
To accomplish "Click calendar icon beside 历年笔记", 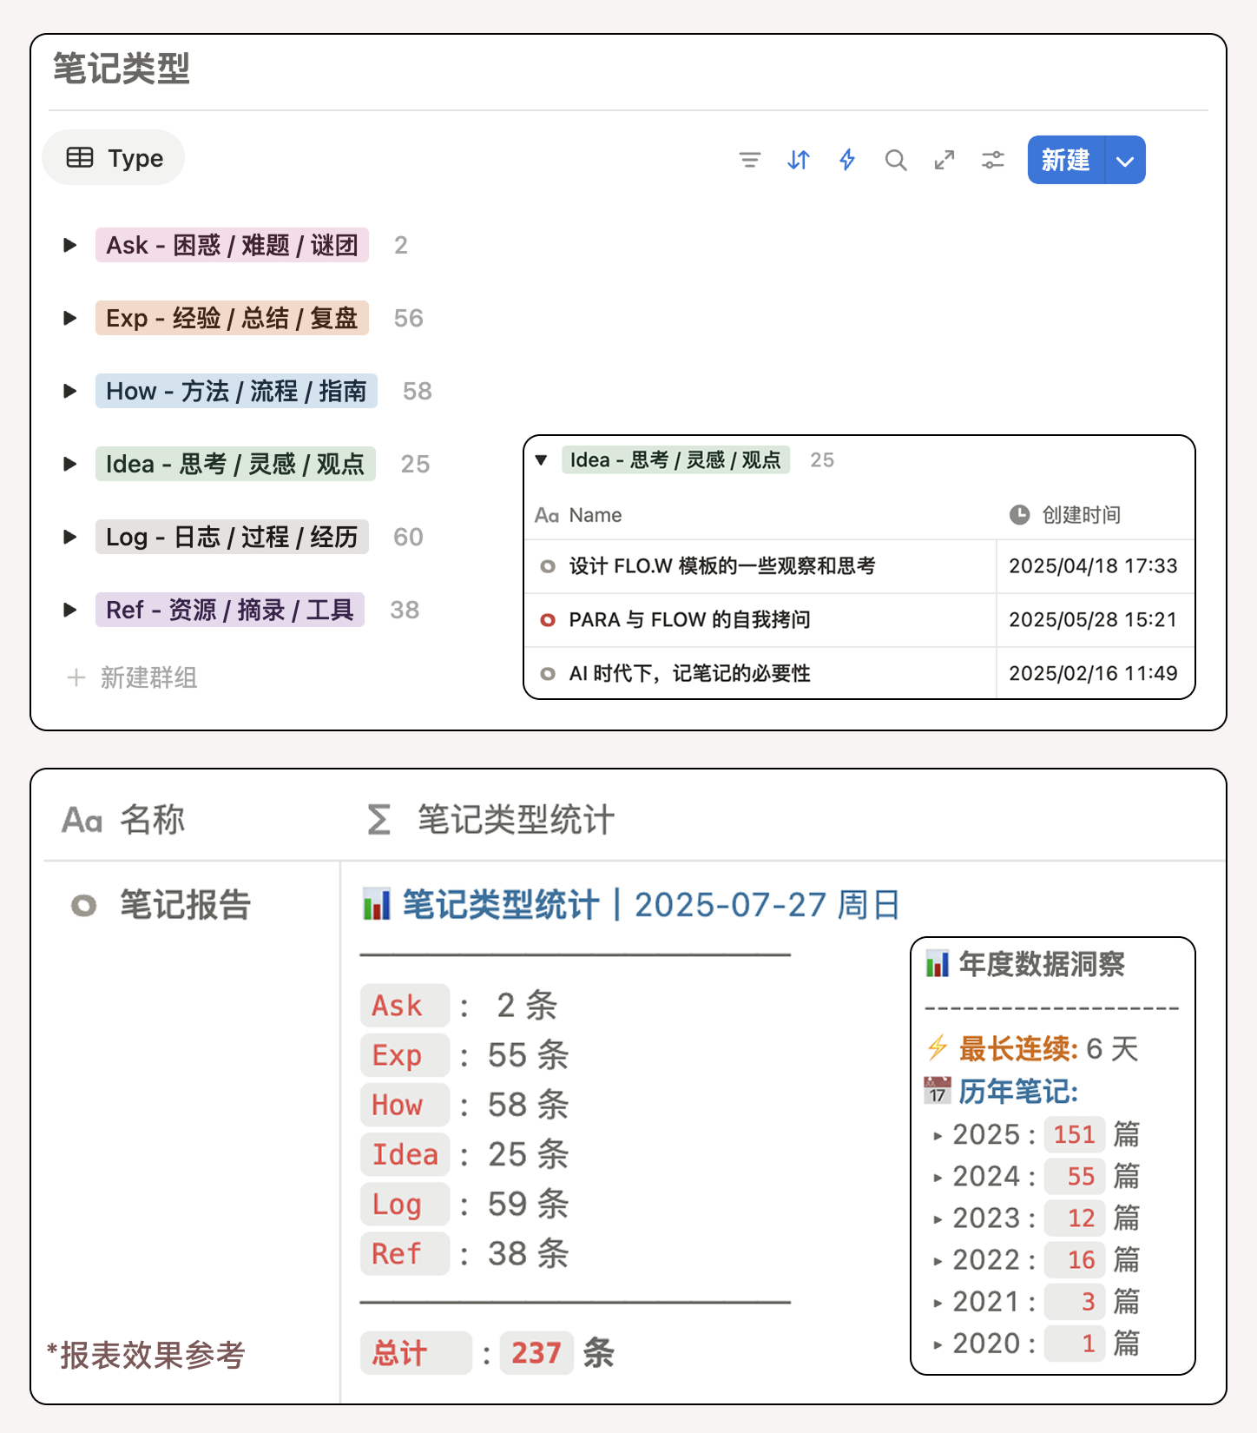I will pyautogui.click(x=938, y=1091).
